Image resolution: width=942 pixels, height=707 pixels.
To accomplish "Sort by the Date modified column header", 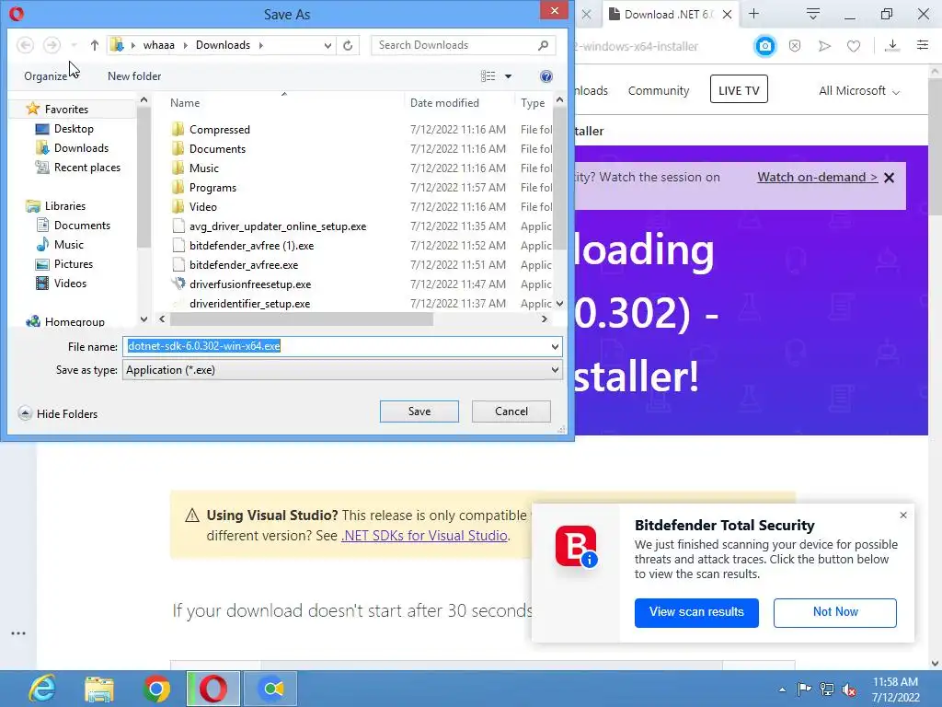I will [x=444, y=103].
